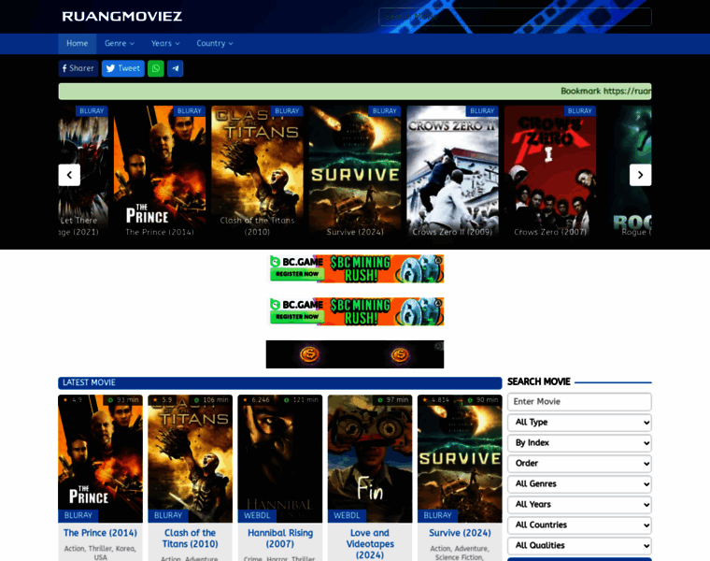Screen dimensions: 710x561
Task: Go to the Home tab
Action: (77, 43)
